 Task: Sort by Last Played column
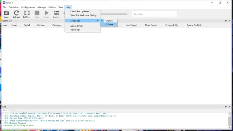[131, 25]
